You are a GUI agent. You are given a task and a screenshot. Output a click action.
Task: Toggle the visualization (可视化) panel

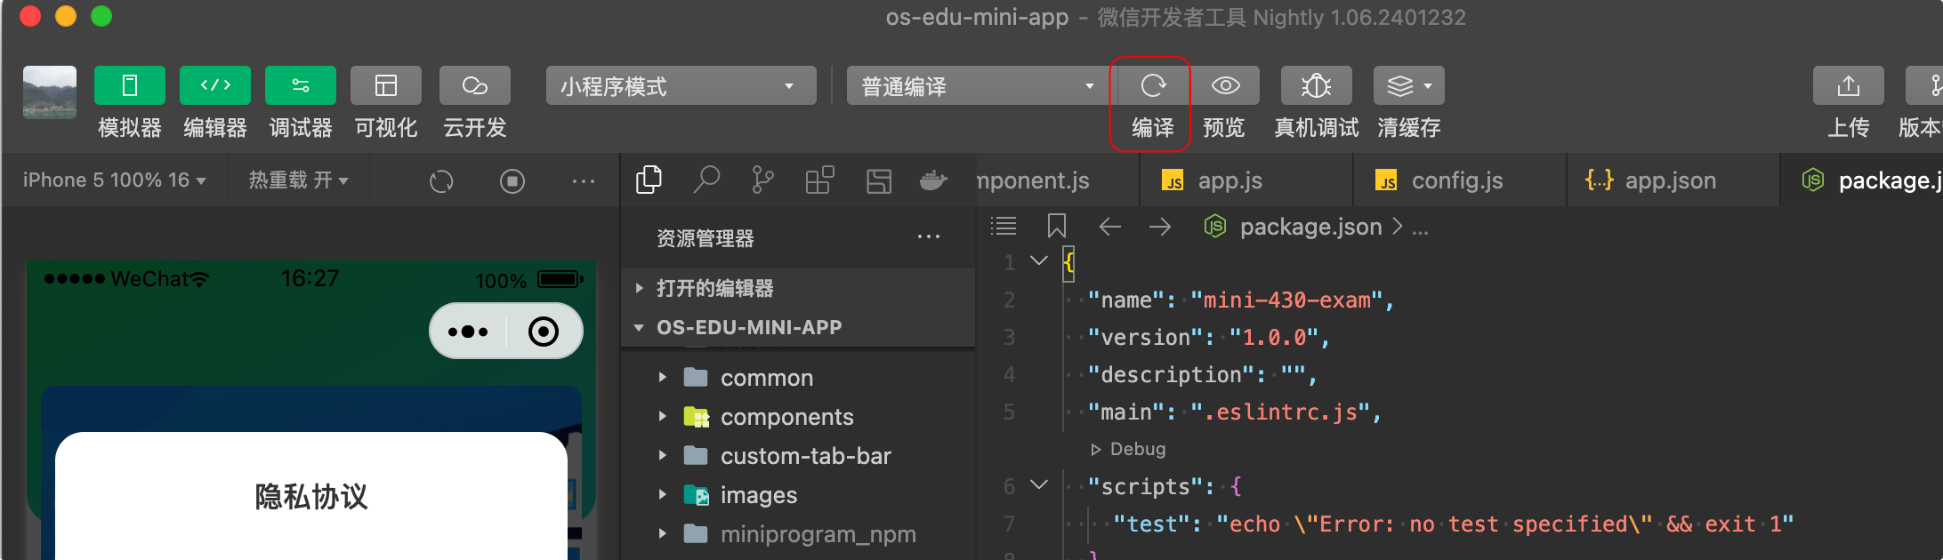(386, 85)
